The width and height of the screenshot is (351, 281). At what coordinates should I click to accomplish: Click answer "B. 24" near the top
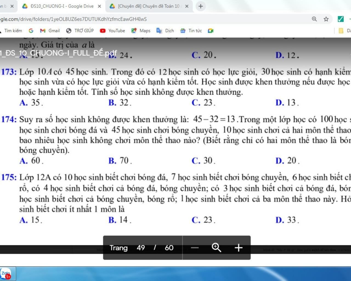tap(120, 55)
